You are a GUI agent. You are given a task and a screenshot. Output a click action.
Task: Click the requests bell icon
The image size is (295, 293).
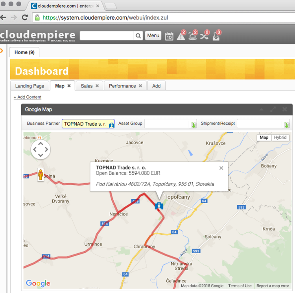192,36
